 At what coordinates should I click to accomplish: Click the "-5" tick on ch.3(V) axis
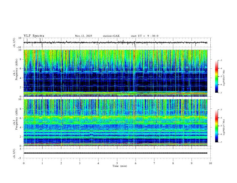20,158
